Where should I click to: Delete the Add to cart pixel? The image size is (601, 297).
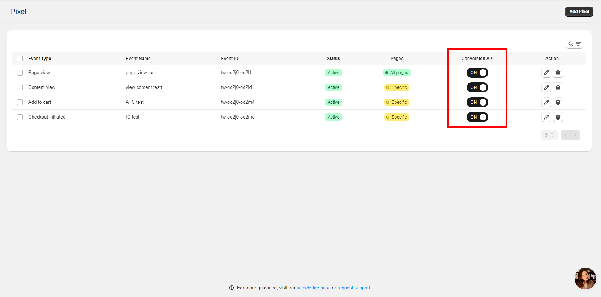pyautogui.click(x=558, y=102)
